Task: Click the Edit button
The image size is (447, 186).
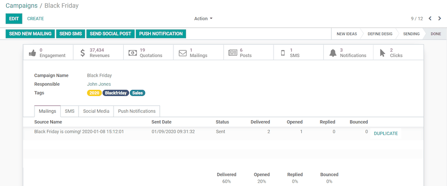Action: pyautogui.click(x=14, y=19)
